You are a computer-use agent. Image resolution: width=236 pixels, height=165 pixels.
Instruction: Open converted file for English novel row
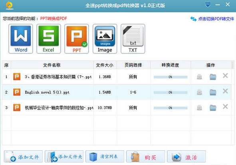tap(199, 92)
